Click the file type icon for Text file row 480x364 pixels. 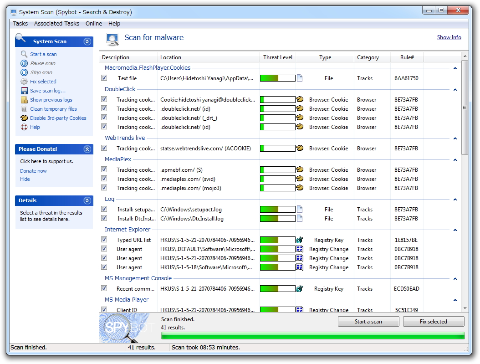pyautogui.click(x=300, y=78)
